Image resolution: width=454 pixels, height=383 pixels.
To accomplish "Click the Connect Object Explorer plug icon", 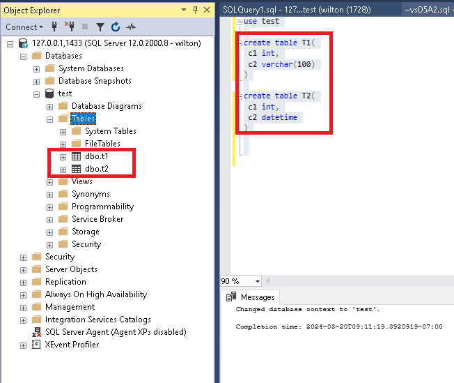I will (x=54, y=27).
